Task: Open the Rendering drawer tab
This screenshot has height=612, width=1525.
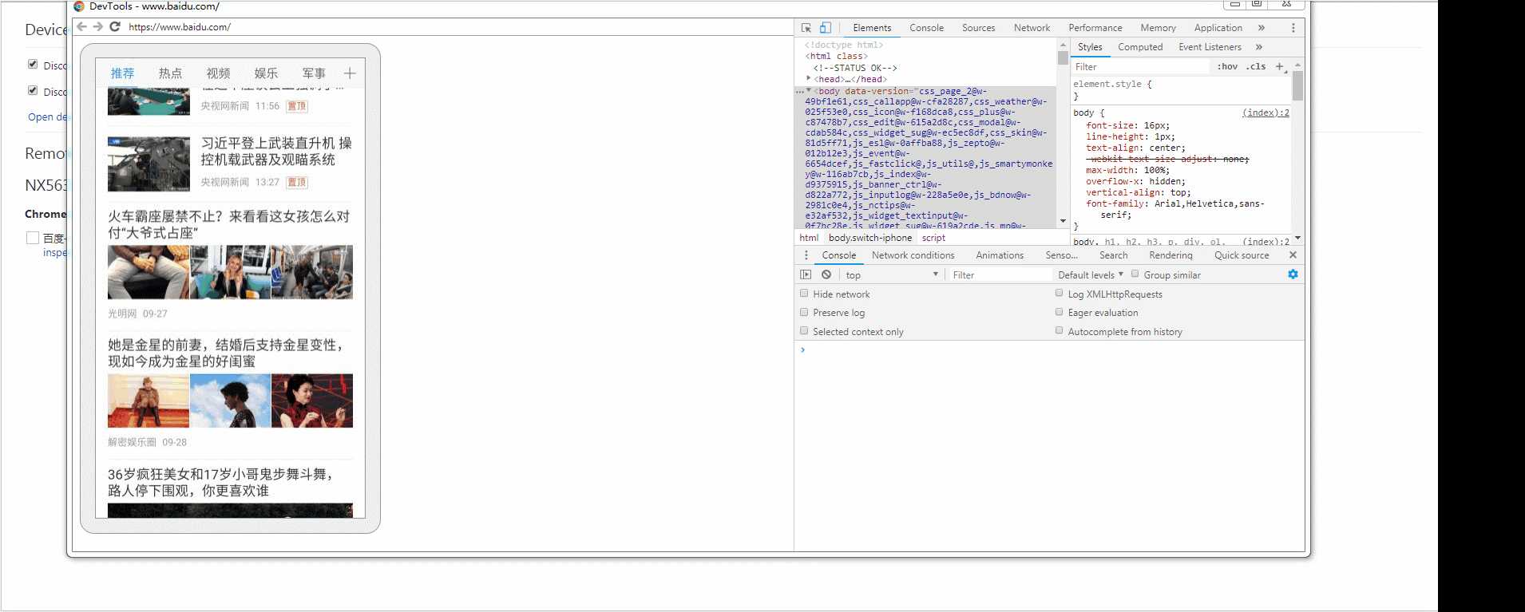Action: pos(1170,255)
